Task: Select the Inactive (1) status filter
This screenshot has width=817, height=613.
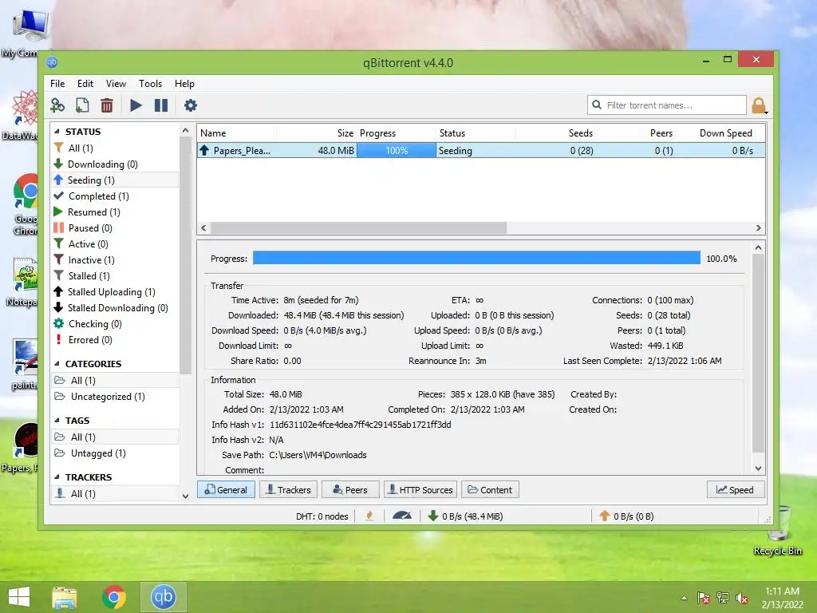Action: click(x=115, y=260)
